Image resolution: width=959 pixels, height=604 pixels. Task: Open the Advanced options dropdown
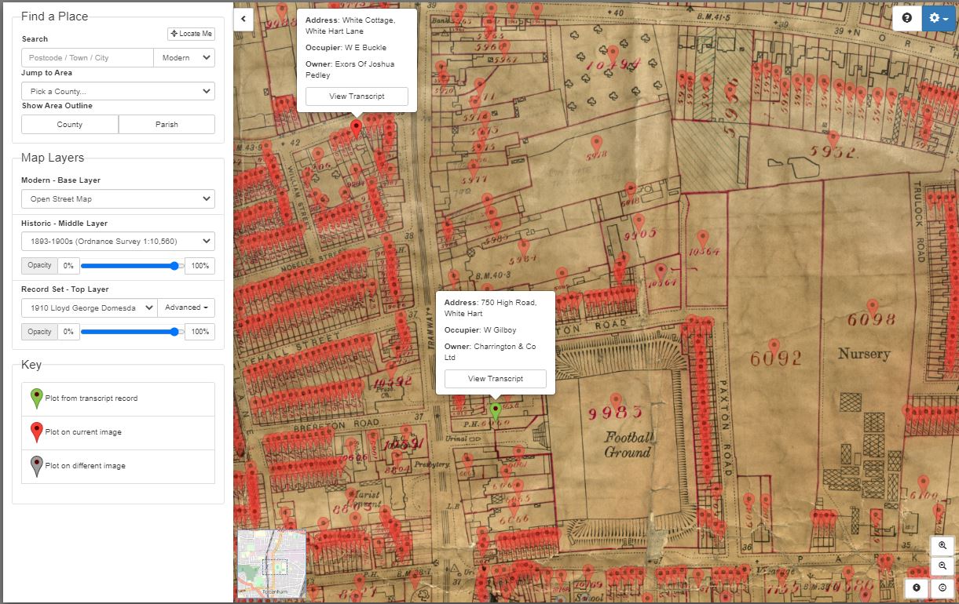(186, 307)
